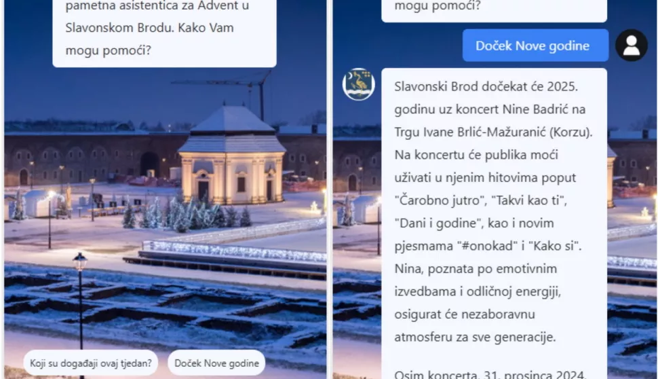Click the 'Trgu Ivane Brlić-Mažuranić (Korzu)' text

click(x=493, y=132)
